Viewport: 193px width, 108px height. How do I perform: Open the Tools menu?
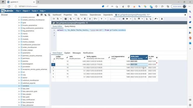[35, 11]
